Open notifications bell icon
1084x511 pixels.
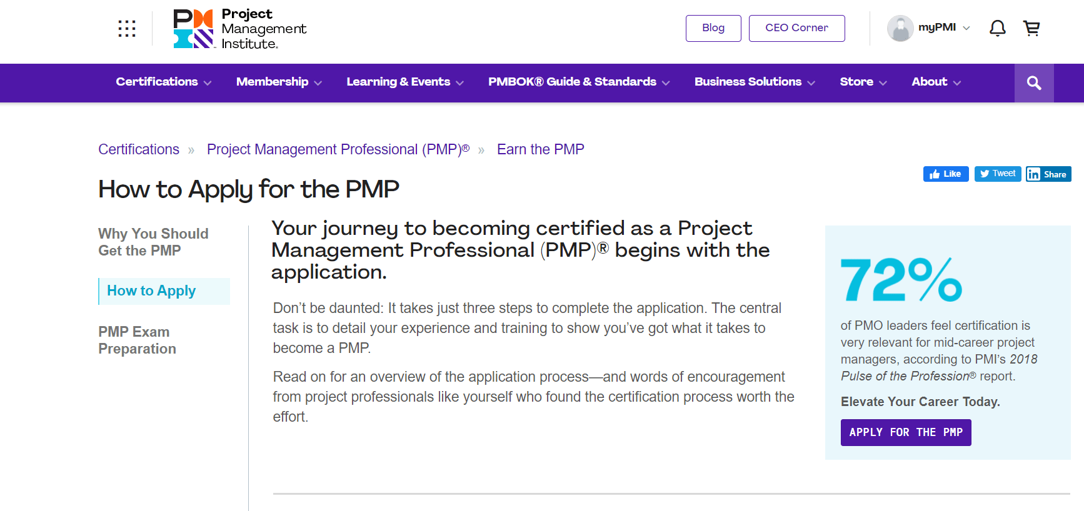coord(998,28)
